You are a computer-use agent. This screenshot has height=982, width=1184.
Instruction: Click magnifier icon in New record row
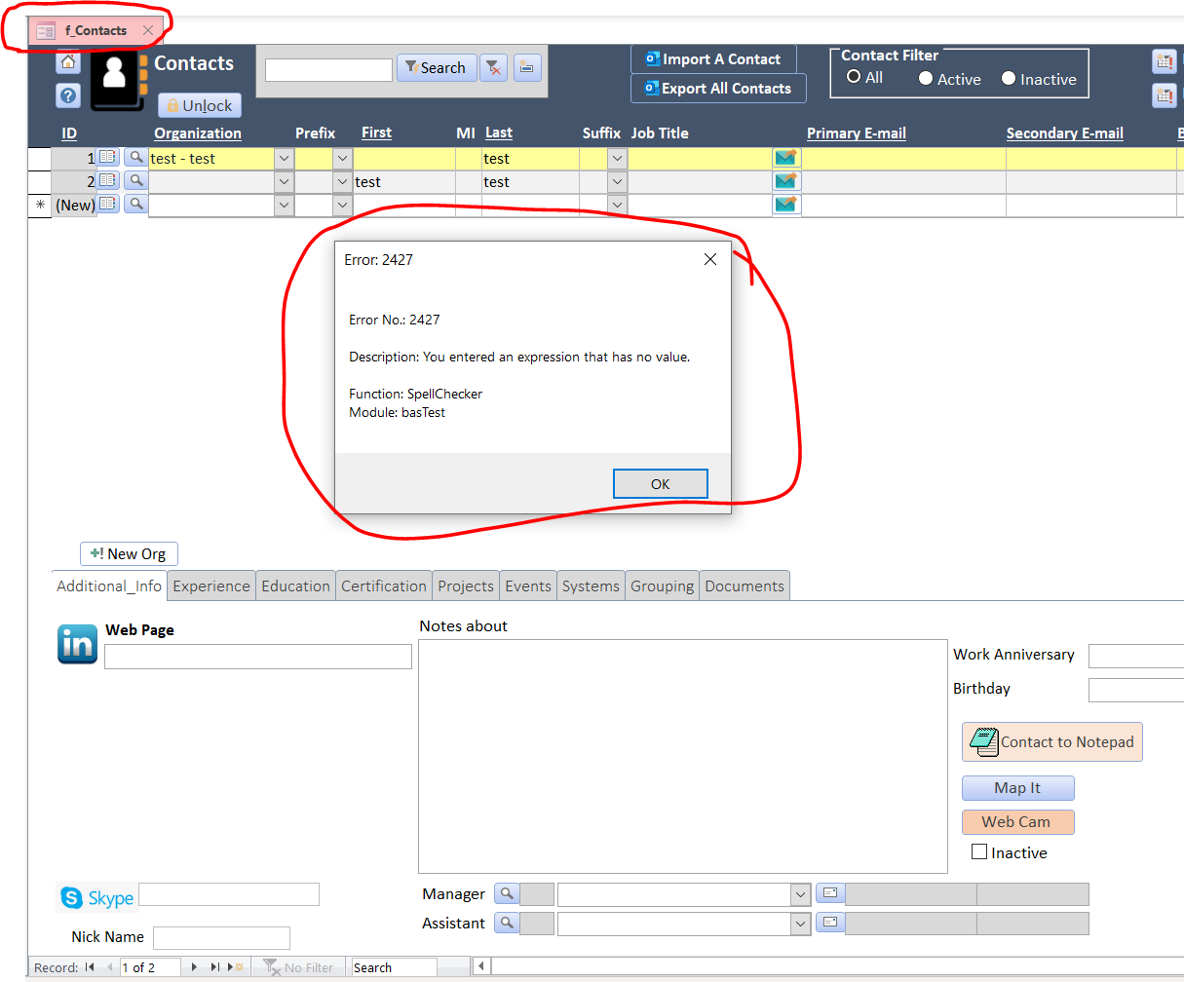(136, 204)
